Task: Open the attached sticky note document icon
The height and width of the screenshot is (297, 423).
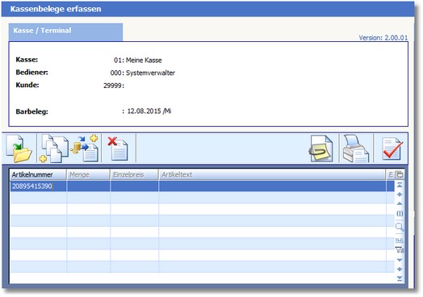Action: tap(321, 149)
